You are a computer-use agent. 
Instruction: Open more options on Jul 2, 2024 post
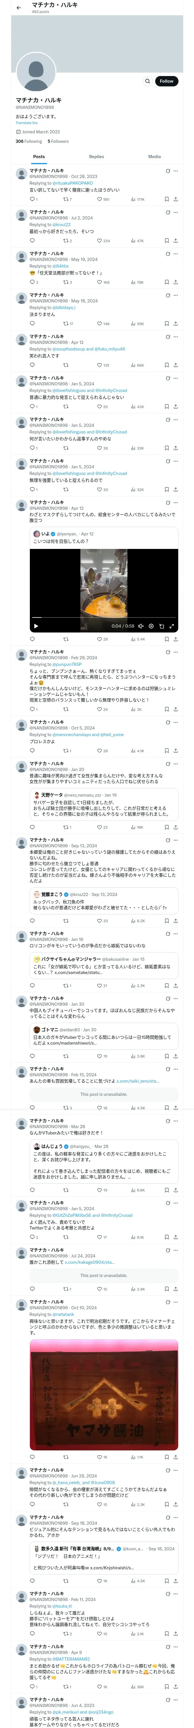click(176, 213)
